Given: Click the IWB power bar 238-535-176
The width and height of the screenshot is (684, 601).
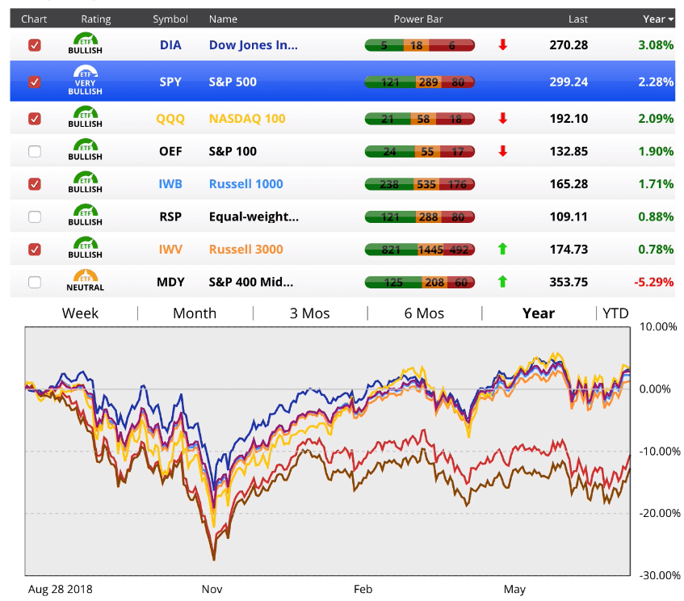Looking at the screenshot, I should 420,184.
